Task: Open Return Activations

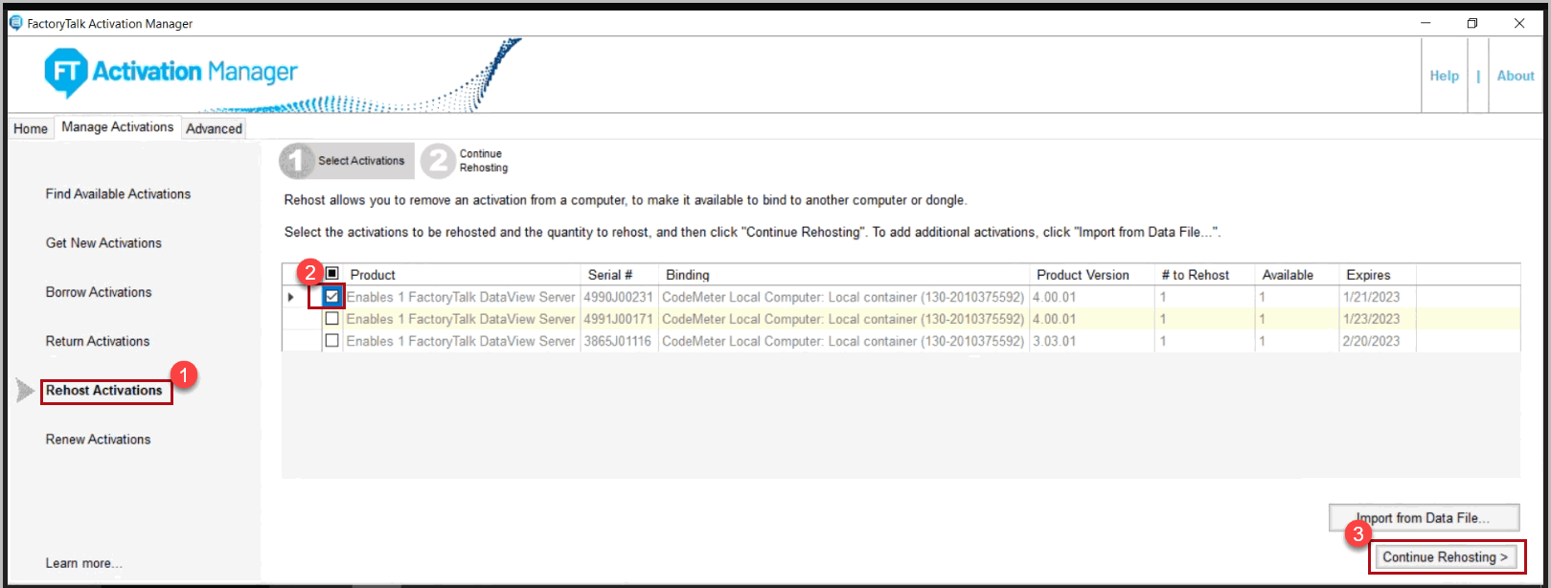Action: click(98, 341)
